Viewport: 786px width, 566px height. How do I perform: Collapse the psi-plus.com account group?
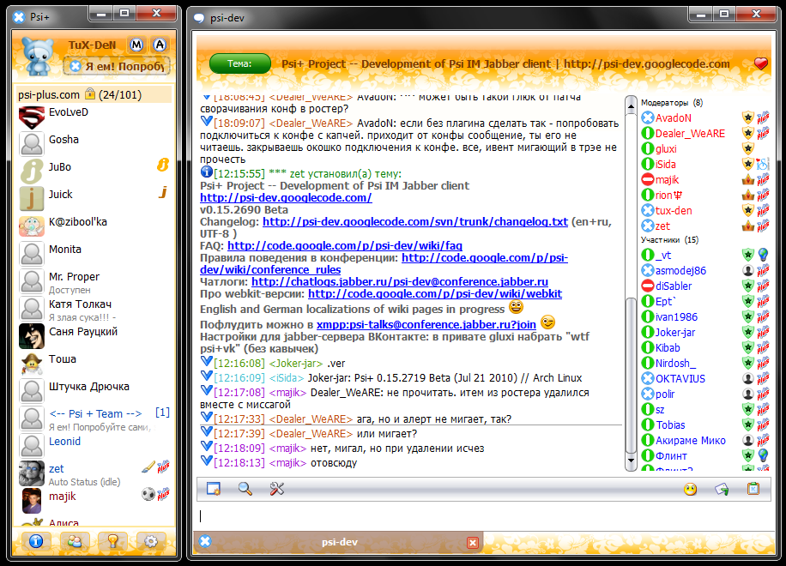point(51,93)
